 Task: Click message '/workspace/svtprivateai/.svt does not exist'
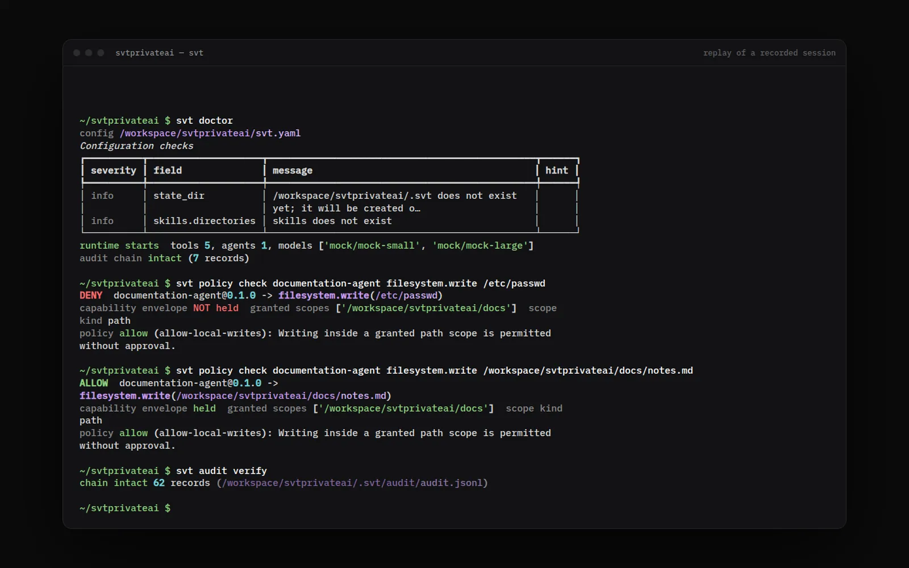pyautogui.click(x=395, y=195)
